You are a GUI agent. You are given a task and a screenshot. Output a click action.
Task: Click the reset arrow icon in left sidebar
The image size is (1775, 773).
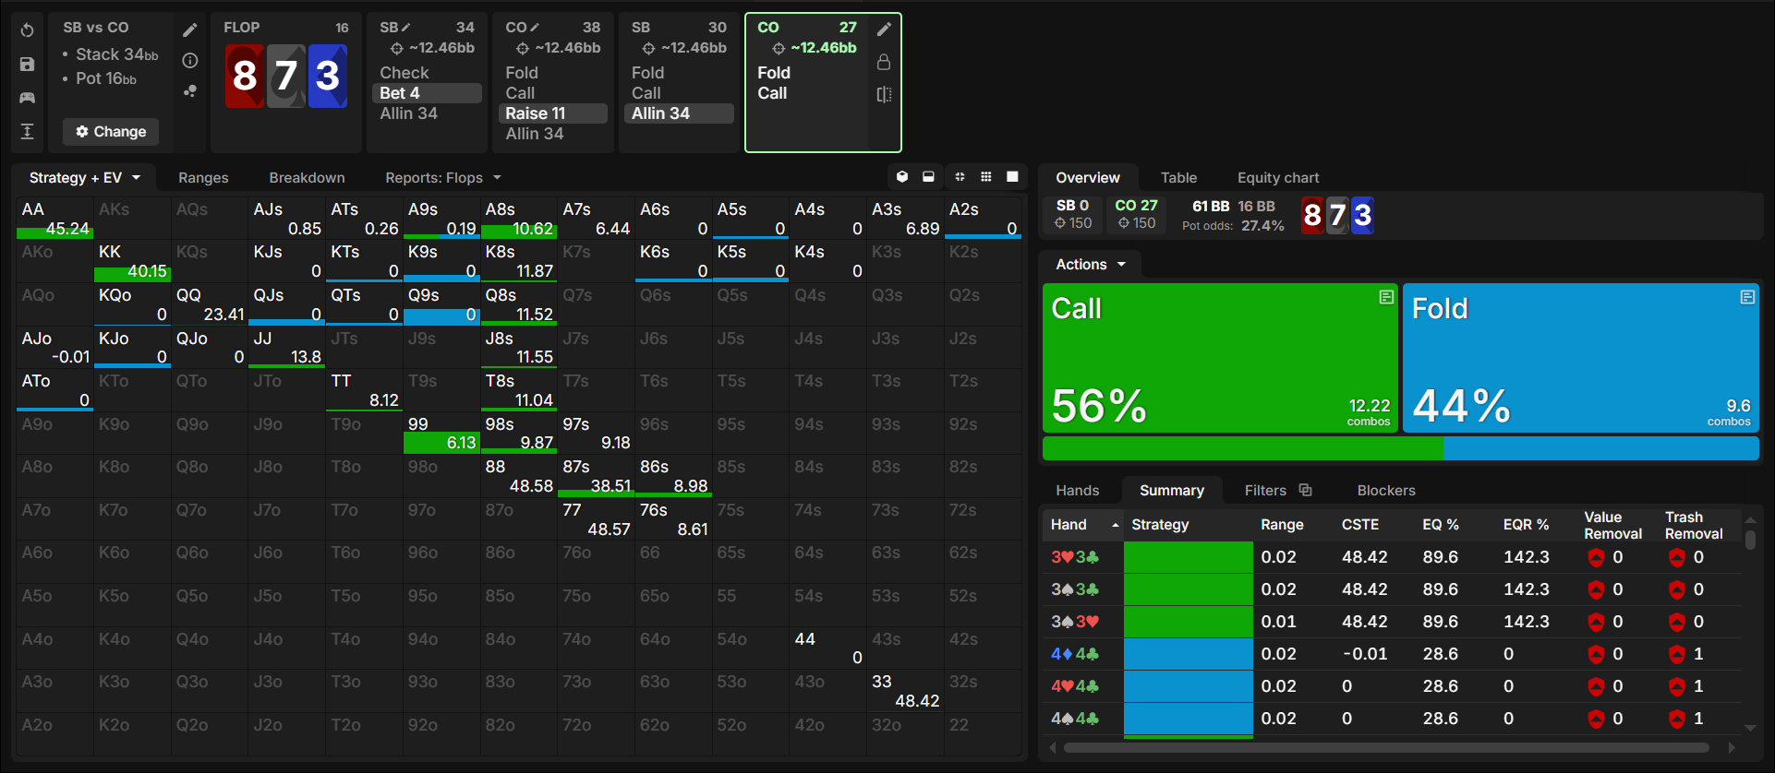tap(27, 30)
